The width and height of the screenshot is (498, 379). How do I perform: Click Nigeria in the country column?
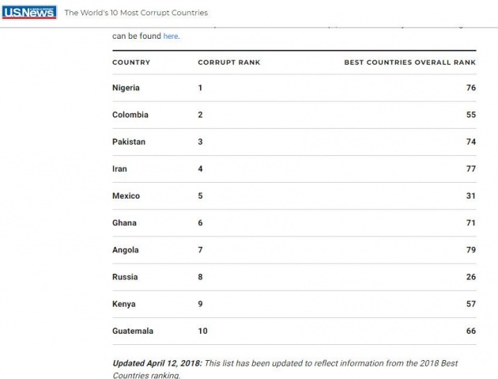(x=126, y=88)
